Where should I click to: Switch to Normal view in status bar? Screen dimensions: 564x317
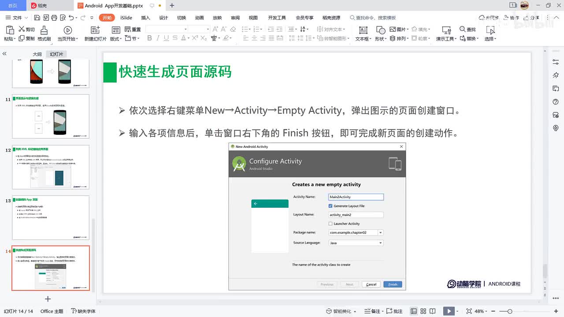pos(414,311)
